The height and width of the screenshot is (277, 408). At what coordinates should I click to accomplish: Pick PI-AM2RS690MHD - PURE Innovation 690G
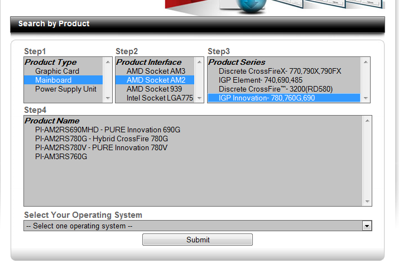(x=193, y=130)
